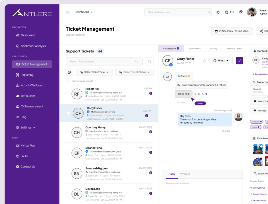
Task: Open Sentiment Analysis from the sidebar
Action: 31,46
